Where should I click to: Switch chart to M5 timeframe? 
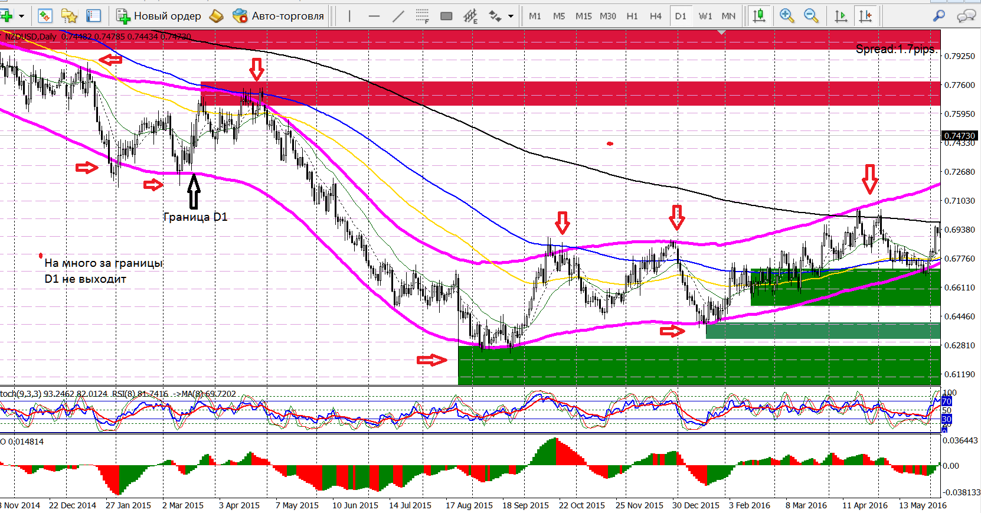[559, 16]
